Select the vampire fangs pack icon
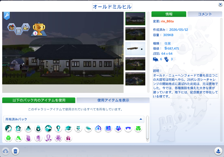 [x=128, y=128]
